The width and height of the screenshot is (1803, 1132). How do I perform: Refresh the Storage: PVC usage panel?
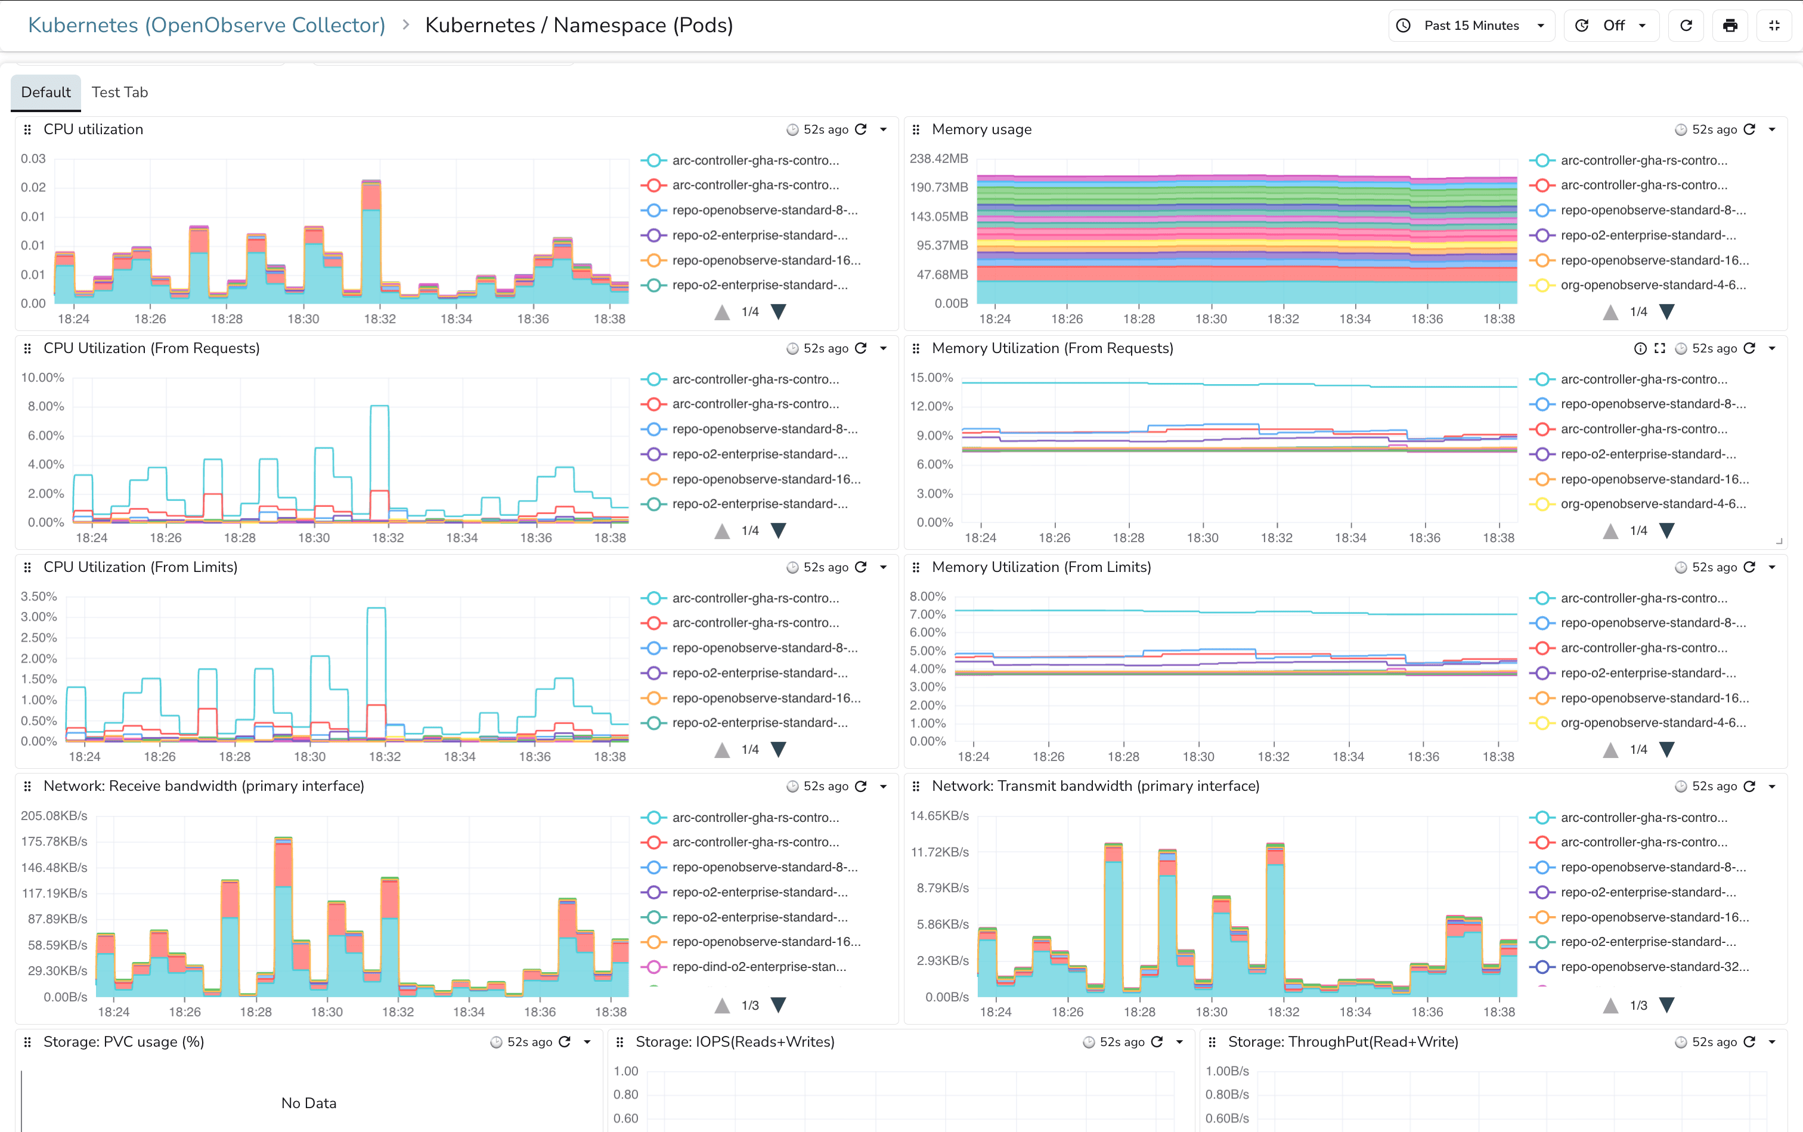pyautogui.click(x=565, y=1041)
